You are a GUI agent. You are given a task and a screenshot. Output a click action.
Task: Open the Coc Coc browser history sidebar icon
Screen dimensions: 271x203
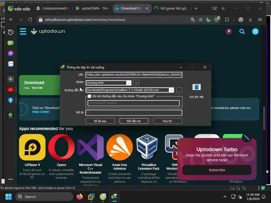(x=11, y=32)
